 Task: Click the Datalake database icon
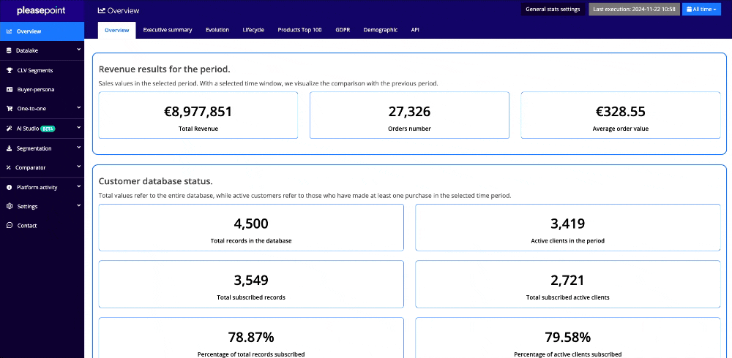[9, 50]
